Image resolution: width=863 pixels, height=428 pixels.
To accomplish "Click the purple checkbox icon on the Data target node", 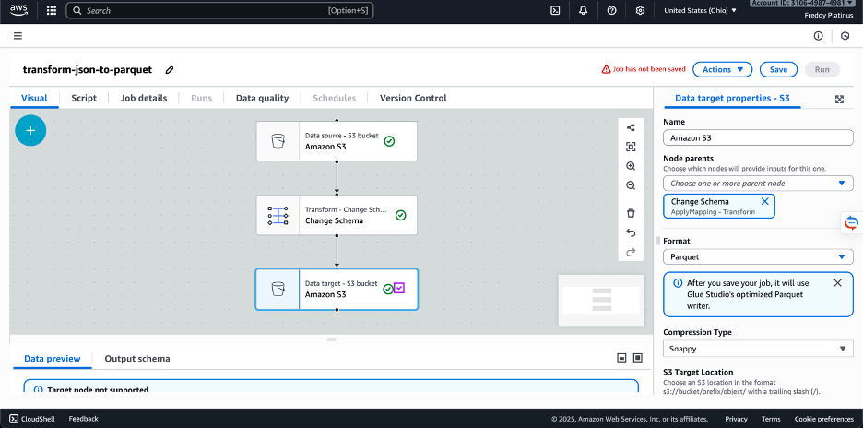I will point(399,288).
